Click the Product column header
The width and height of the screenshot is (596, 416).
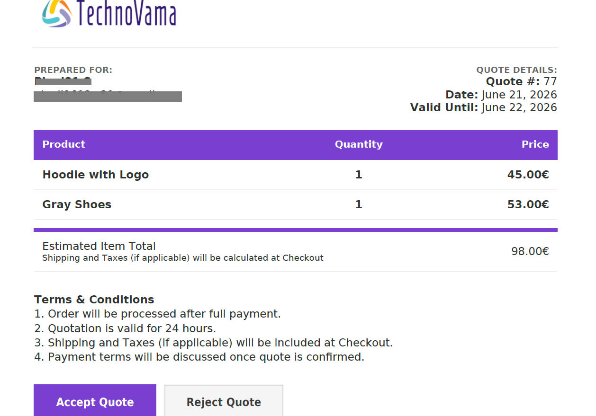click(x=64, y=144)
